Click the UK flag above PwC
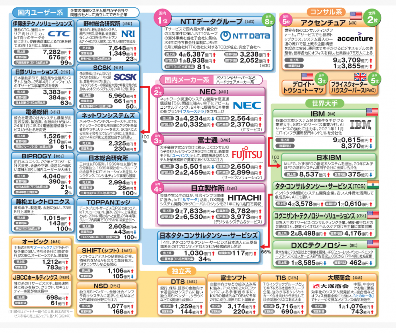 tap(360, 76)
